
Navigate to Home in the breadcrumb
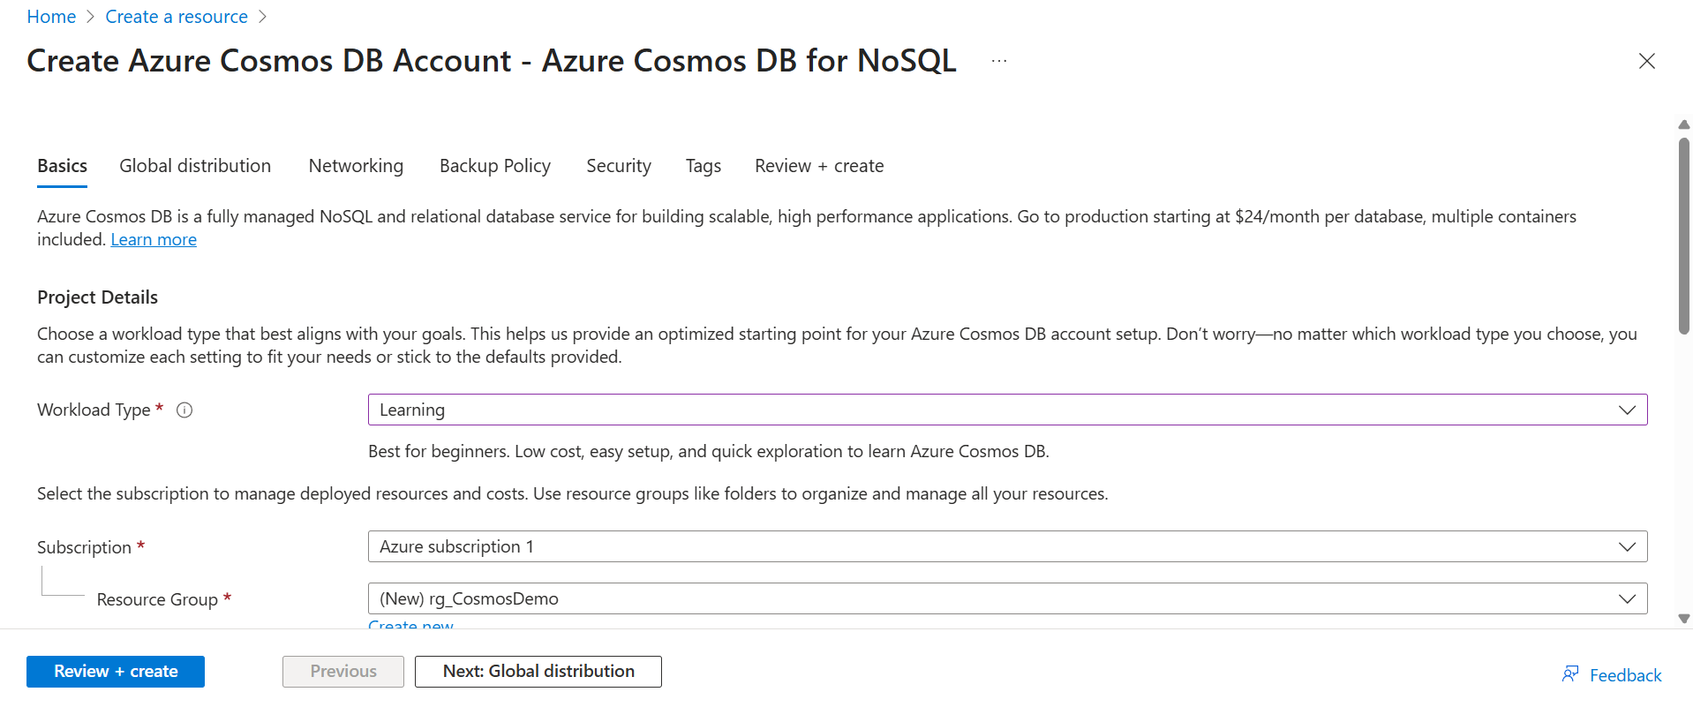tap(51, 17)
